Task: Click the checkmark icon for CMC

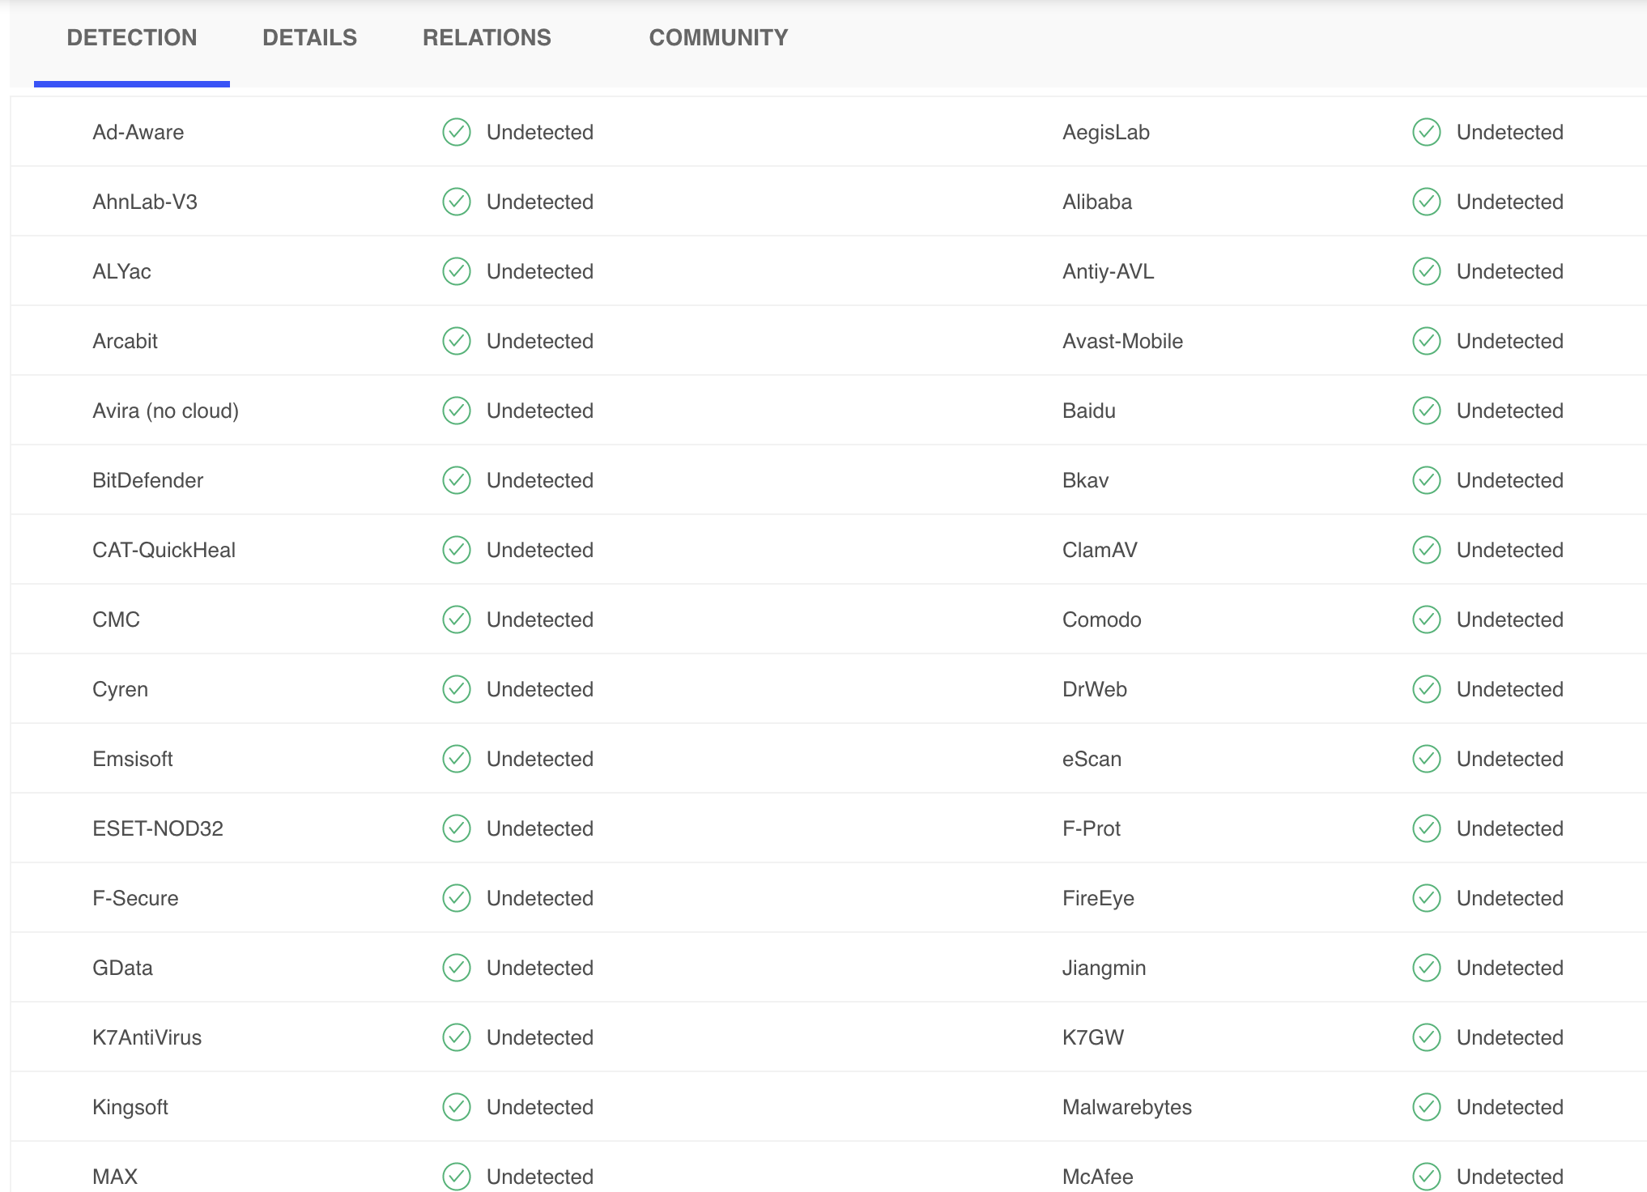Action: pos(457,619)
